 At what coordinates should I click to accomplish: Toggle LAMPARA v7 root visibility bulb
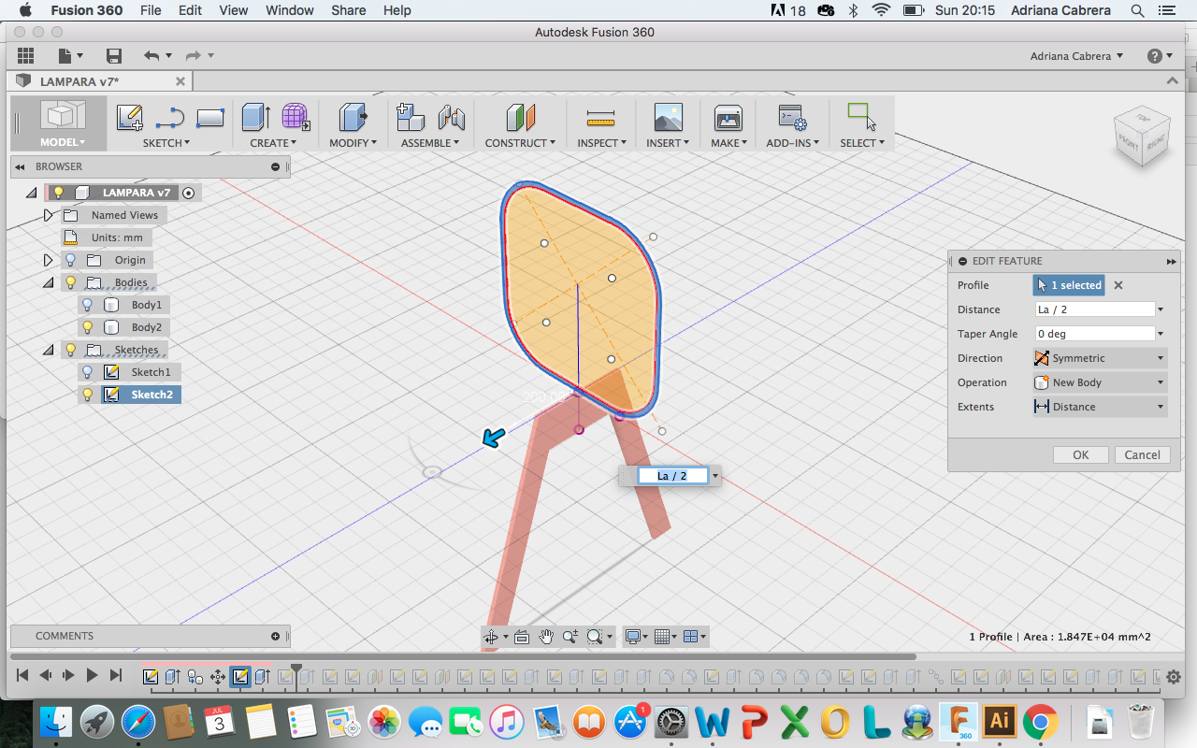coord(58,193)
